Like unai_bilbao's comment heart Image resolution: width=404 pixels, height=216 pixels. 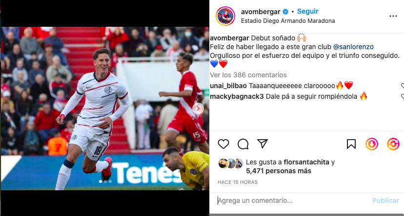(x=403, y=86)
